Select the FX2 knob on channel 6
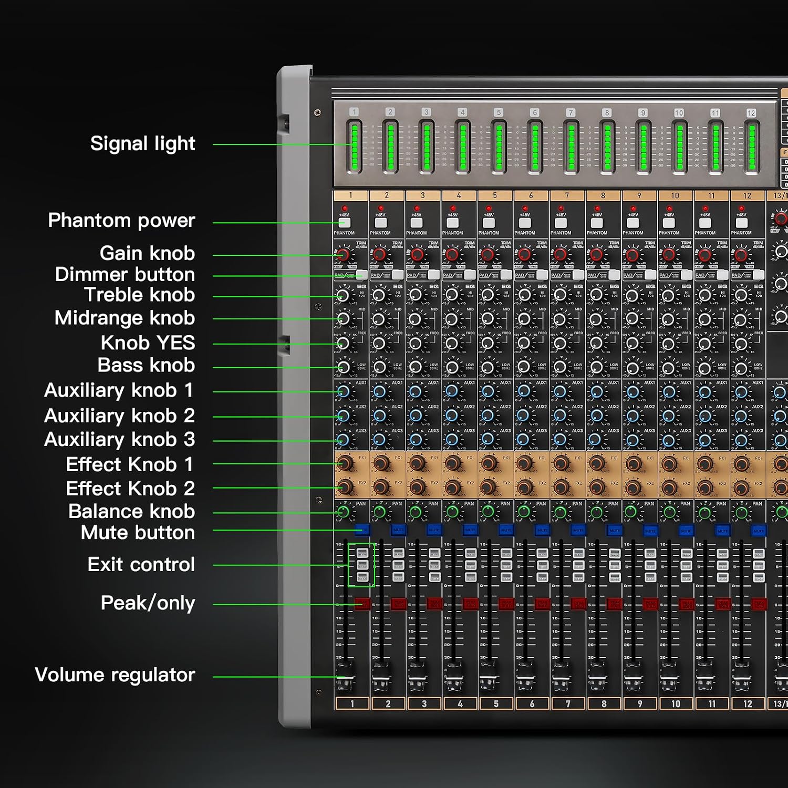The width and height of the screenshot is (788, 788). point(525,488)
